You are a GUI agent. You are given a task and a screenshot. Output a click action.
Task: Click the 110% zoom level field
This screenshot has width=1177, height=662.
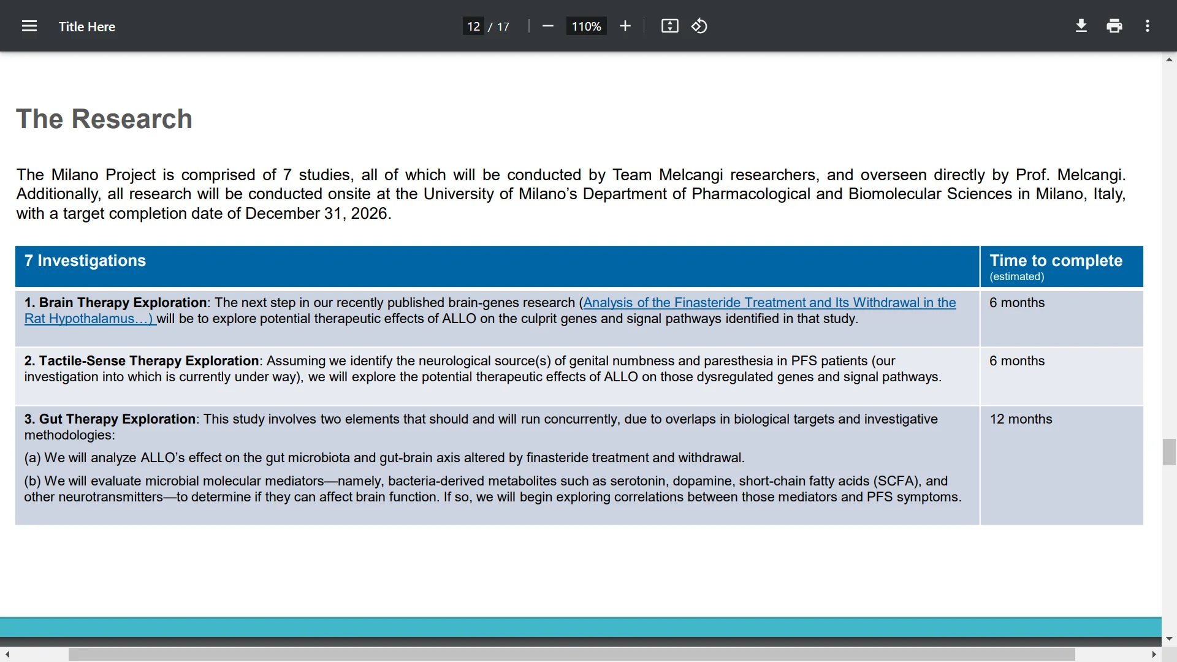coord(586,26)
